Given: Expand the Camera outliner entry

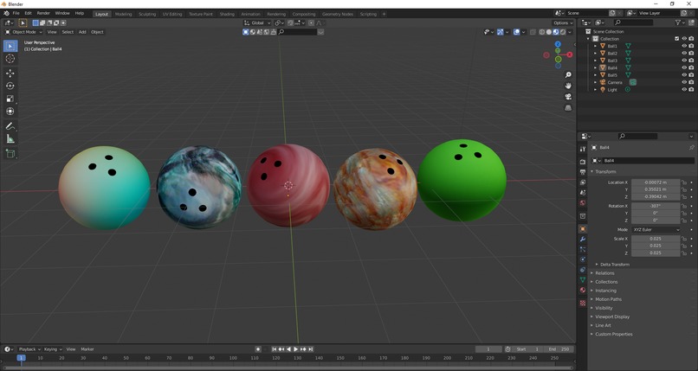Looking at the screenshot, I should tap(595, 82).
